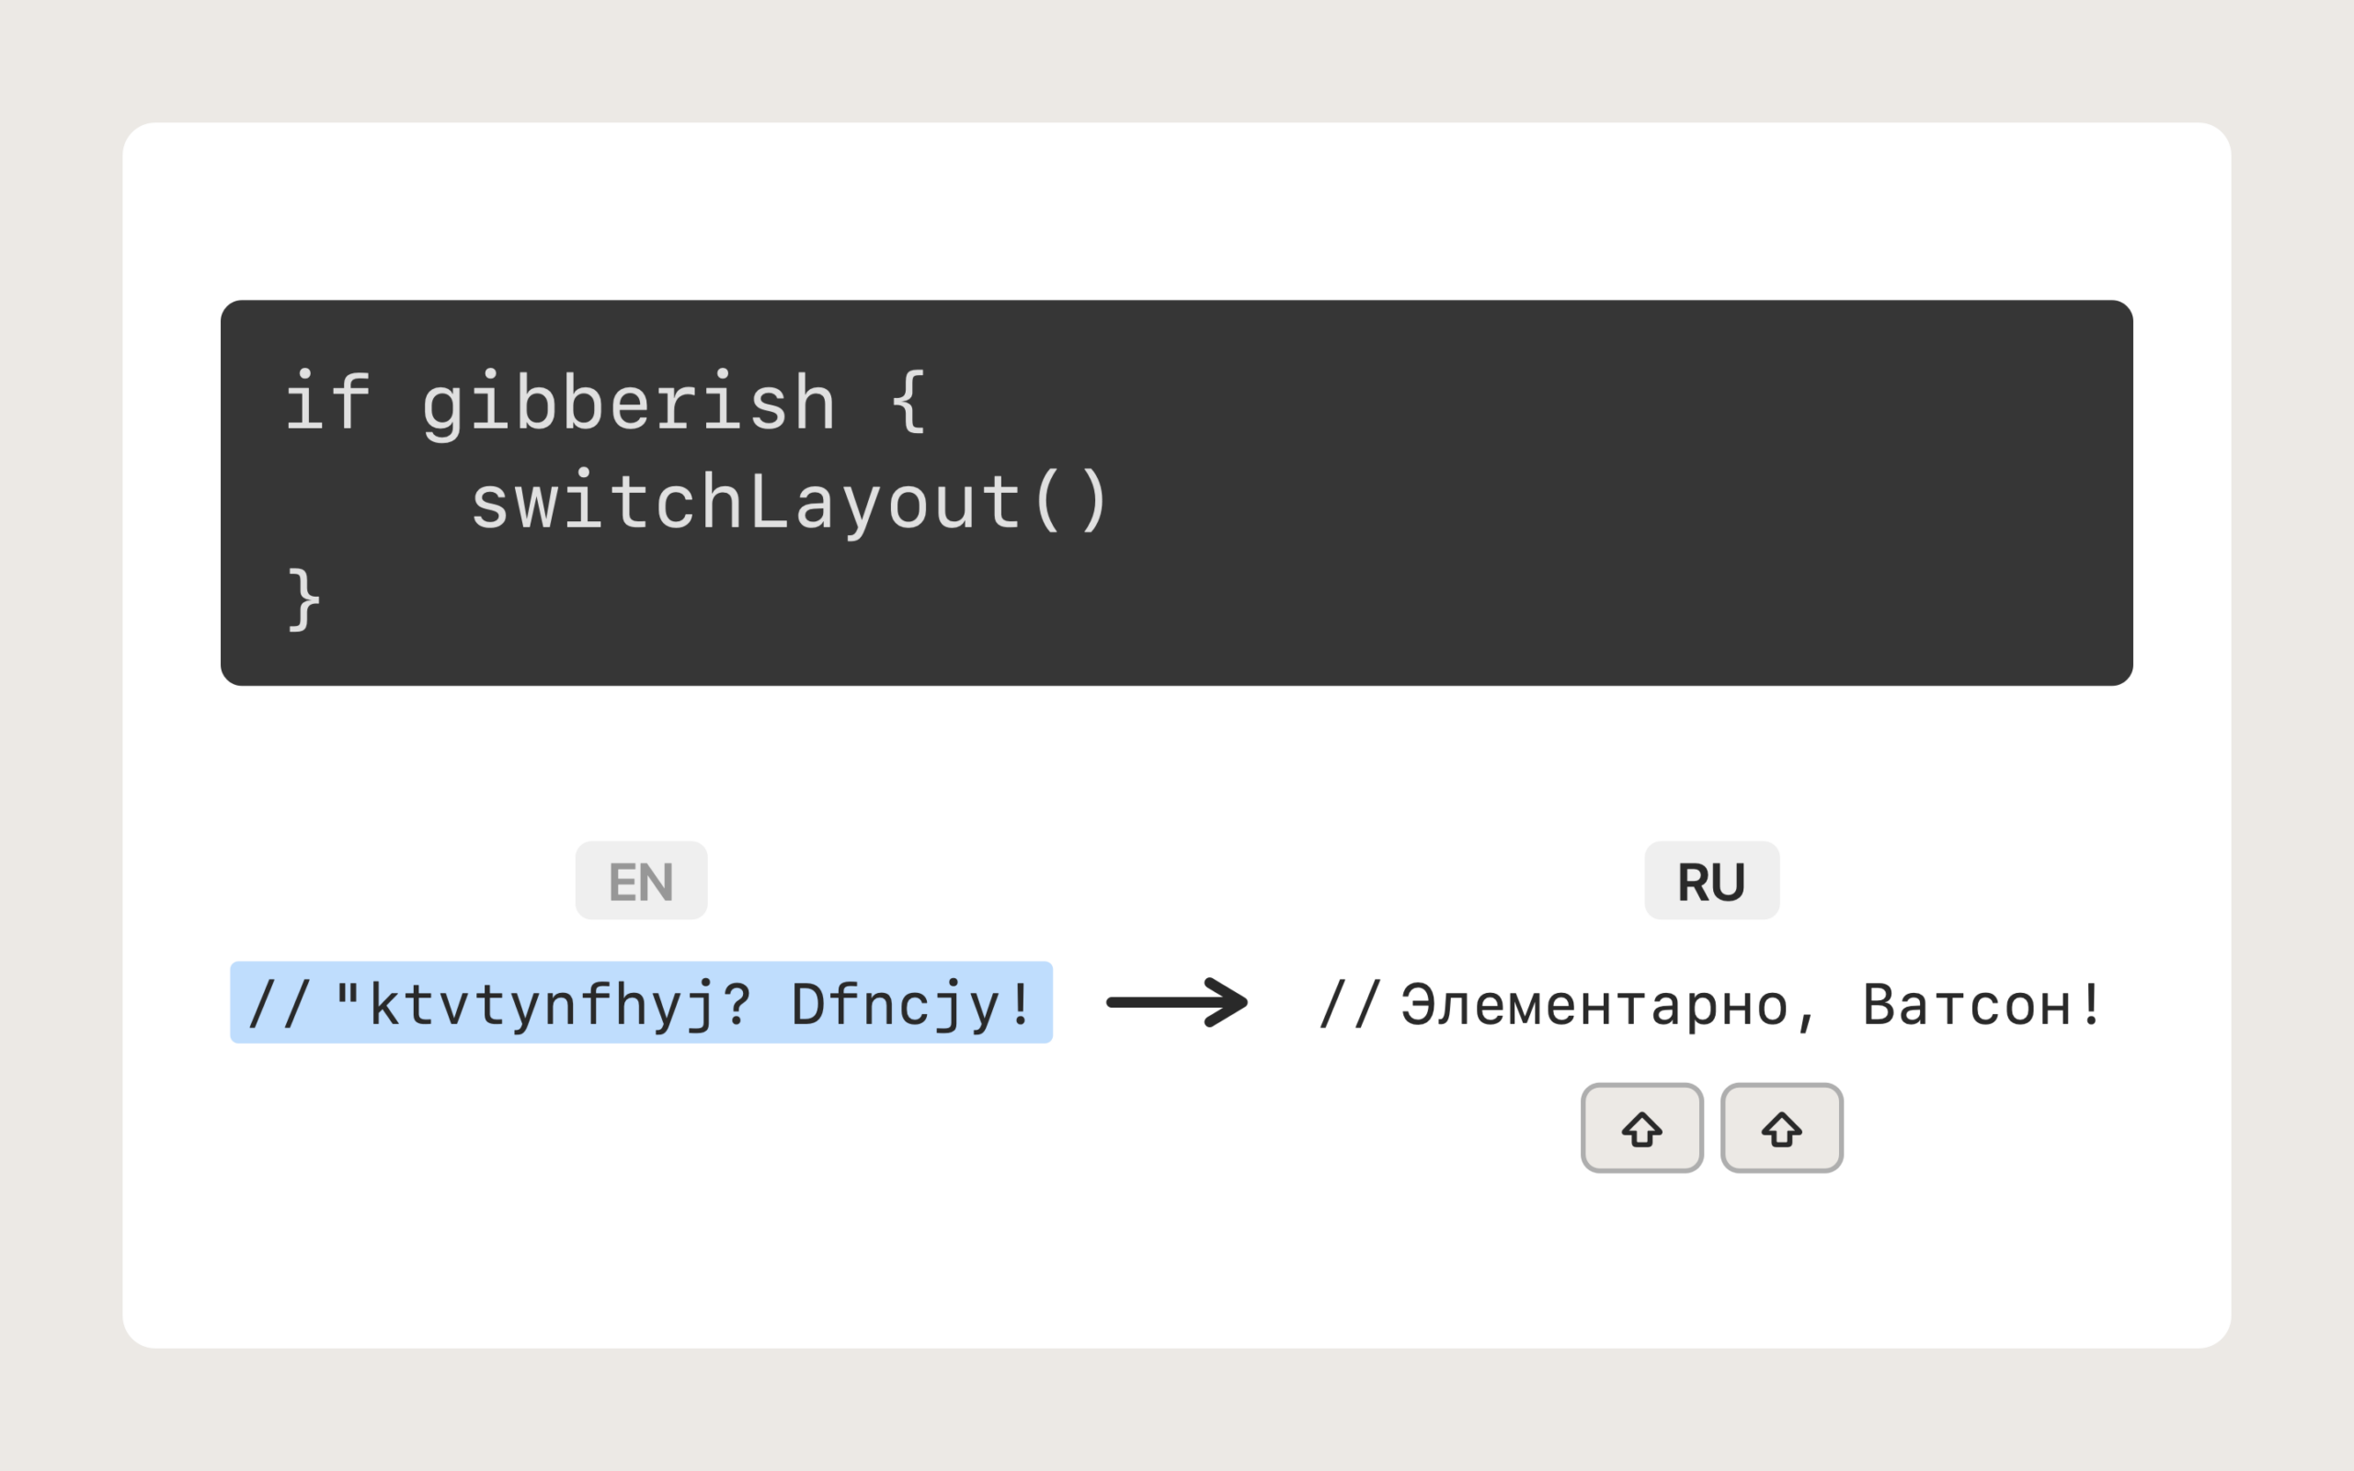This screenshot has width=2354, height=1471.
Task: Click the word "gibberish" in the code
Action: (628, 403)
